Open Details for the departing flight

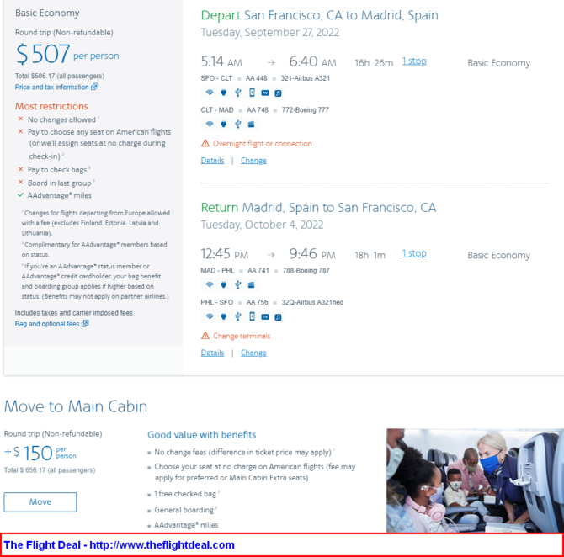[x=212, y=161]
